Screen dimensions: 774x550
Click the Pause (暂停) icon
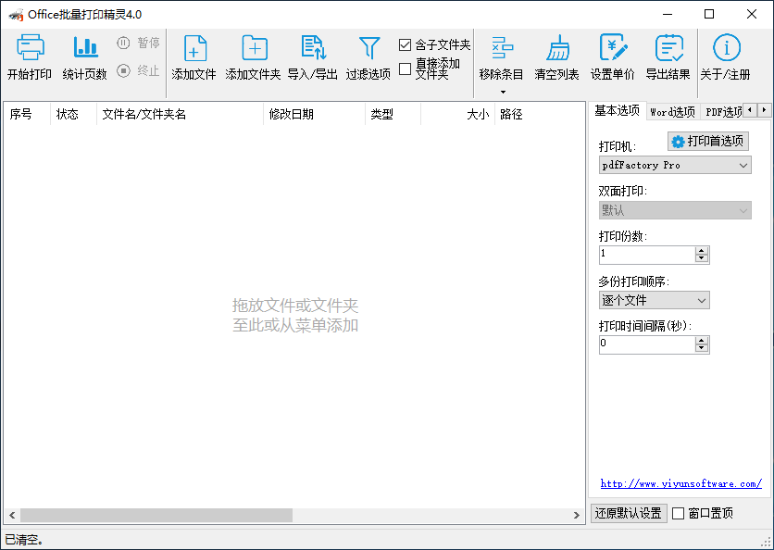pyautogui.click(x=123, y=43)
